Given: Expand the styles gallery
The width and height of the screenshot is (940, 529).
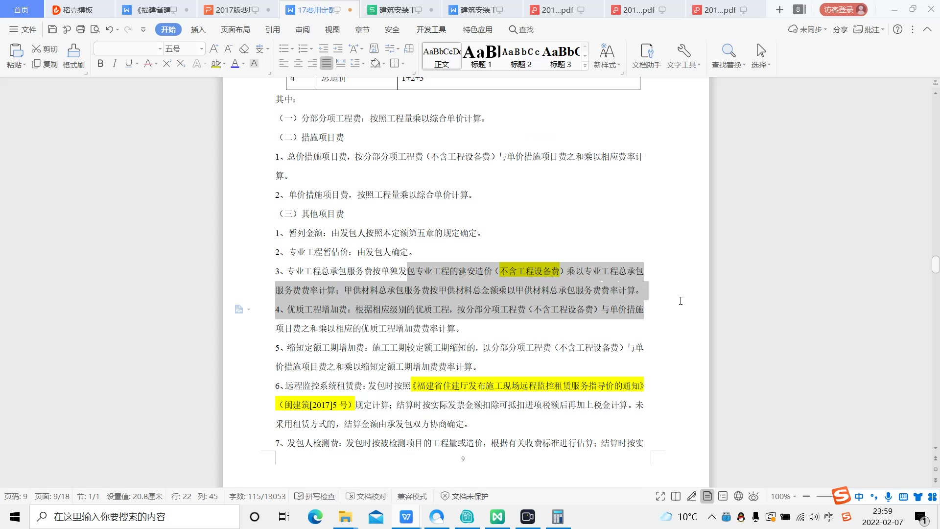Looking at the screenshot, I should [x=585, y=66].
